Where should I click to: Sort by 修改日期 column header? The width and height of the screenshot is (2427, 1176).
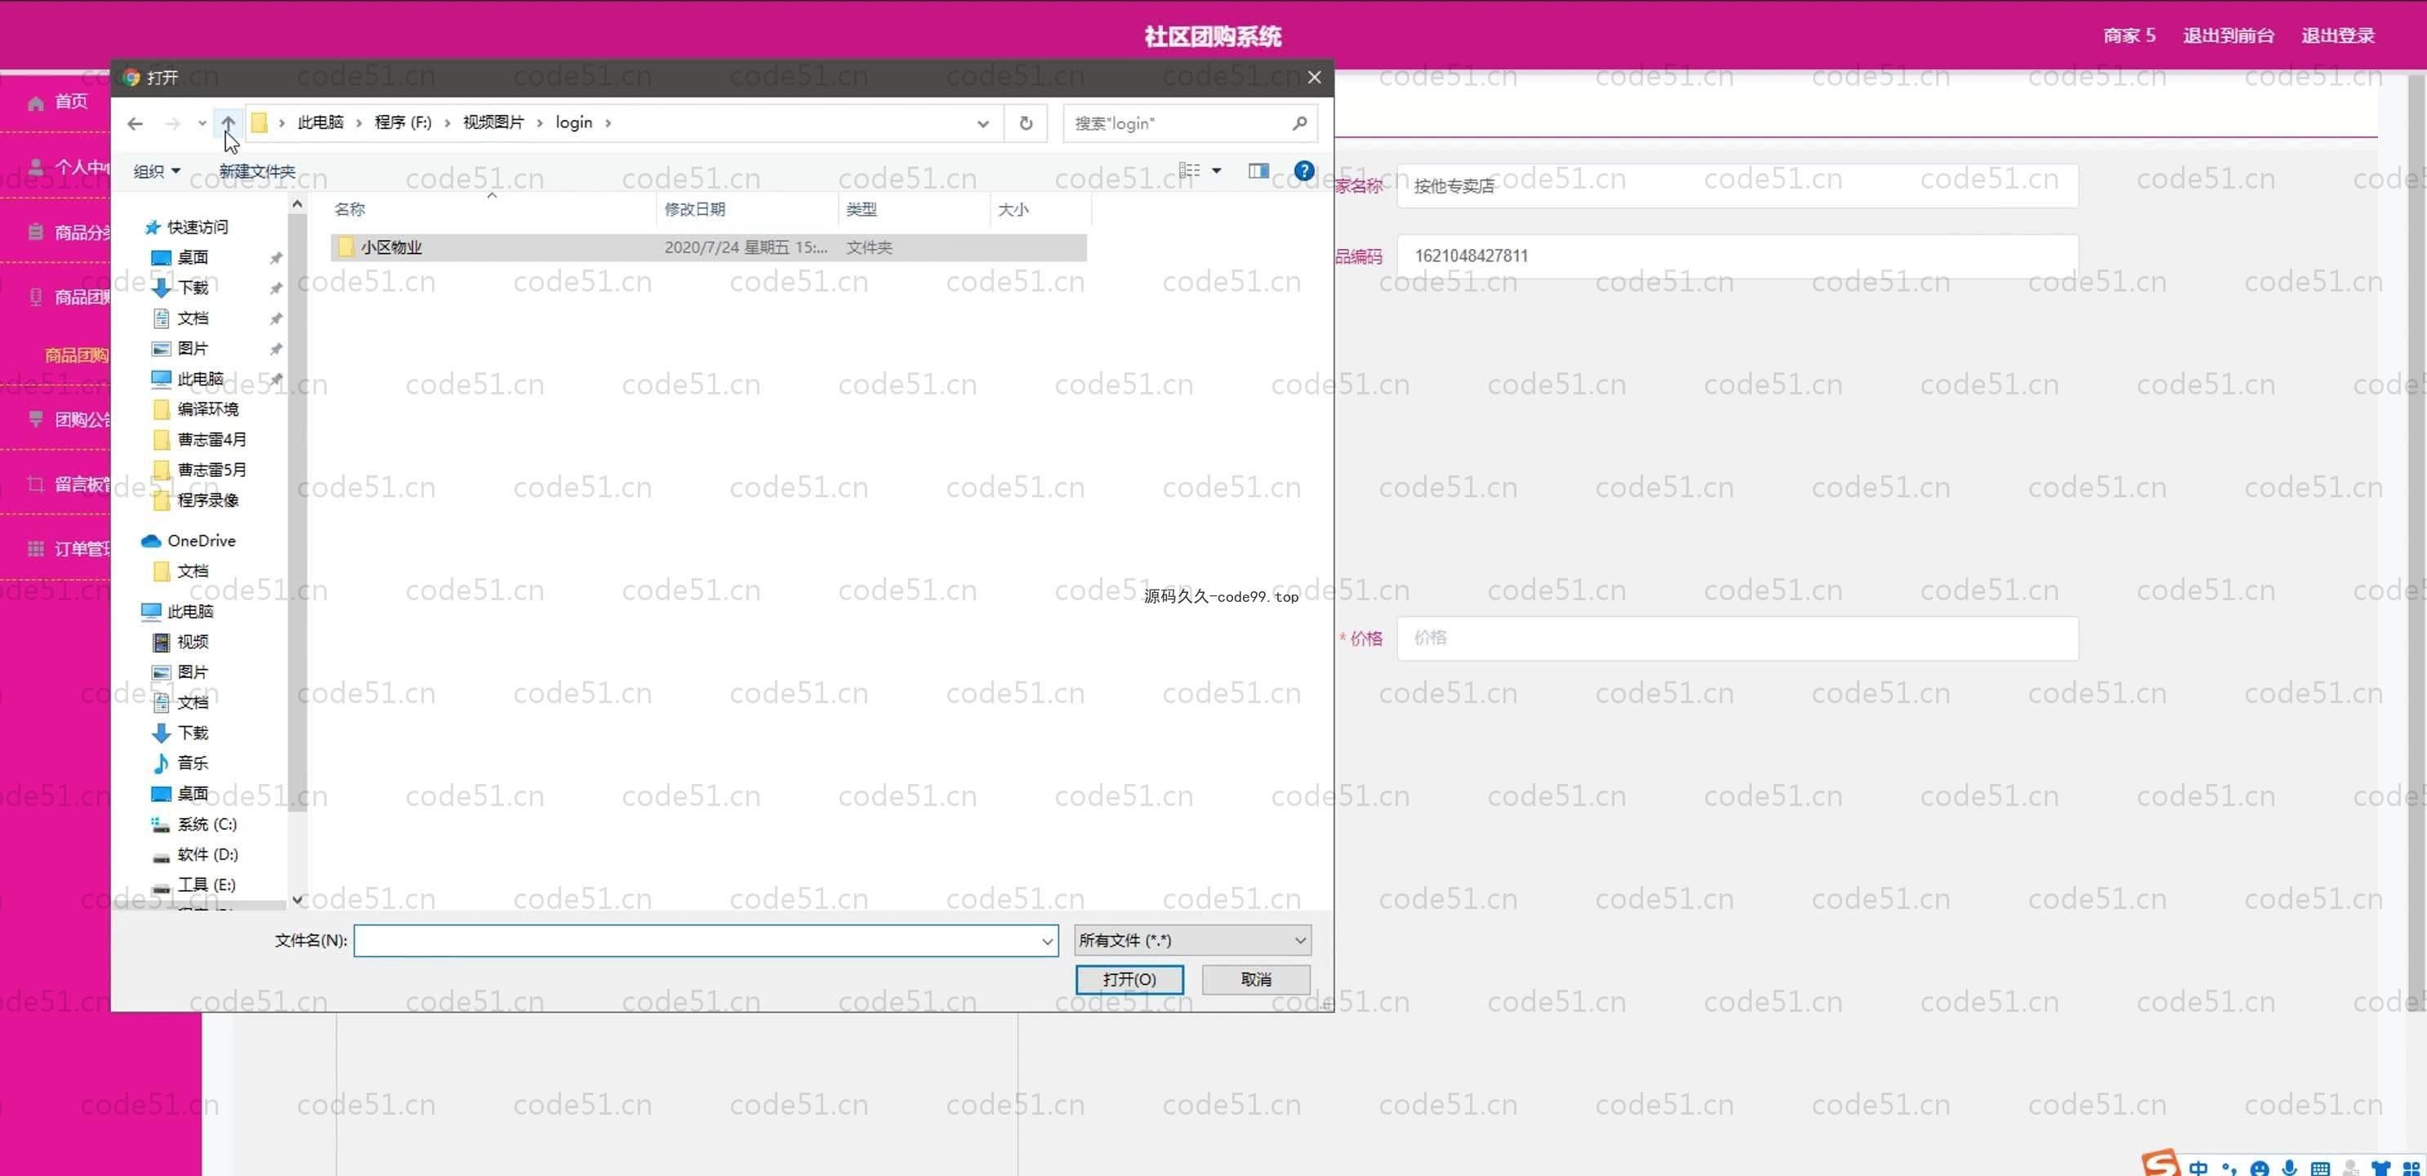[694, 209]
